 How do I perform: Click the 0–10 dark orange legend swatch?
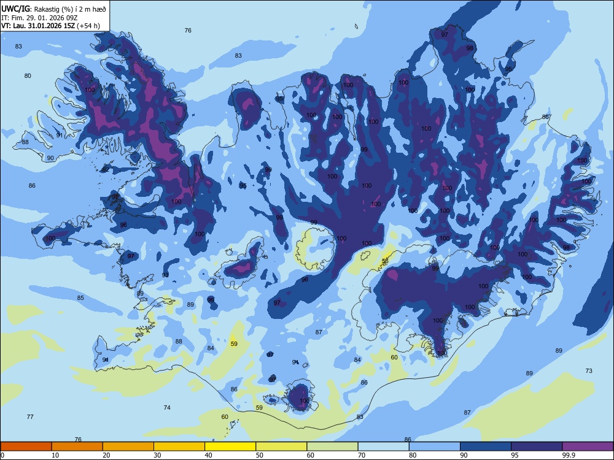click(x=26, y=447)
